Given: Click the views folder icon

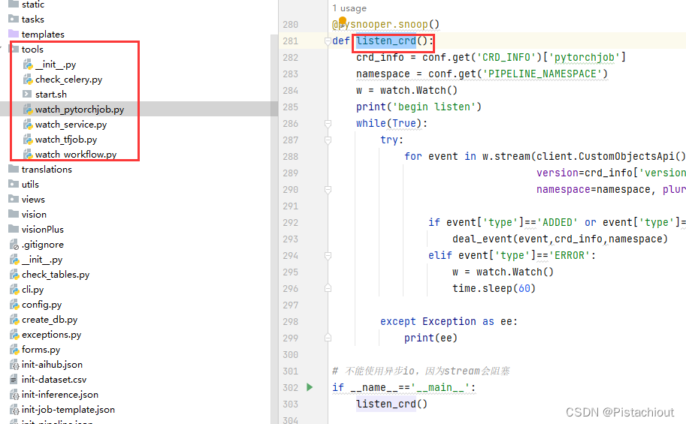Looking at the screenshot, I should pyautogui.click(x=14, y=199).
